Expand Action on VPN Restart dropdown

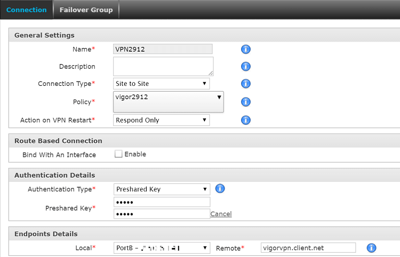point(161,120)
